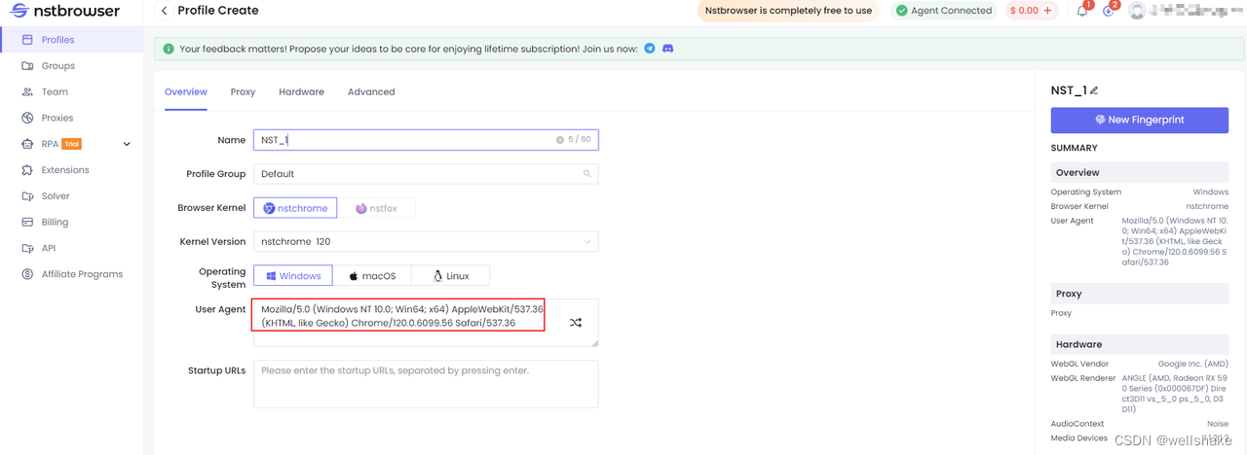Switch to the Proxy tab
The width and height of the screenshot is (1247, 455).
(243, 92)
